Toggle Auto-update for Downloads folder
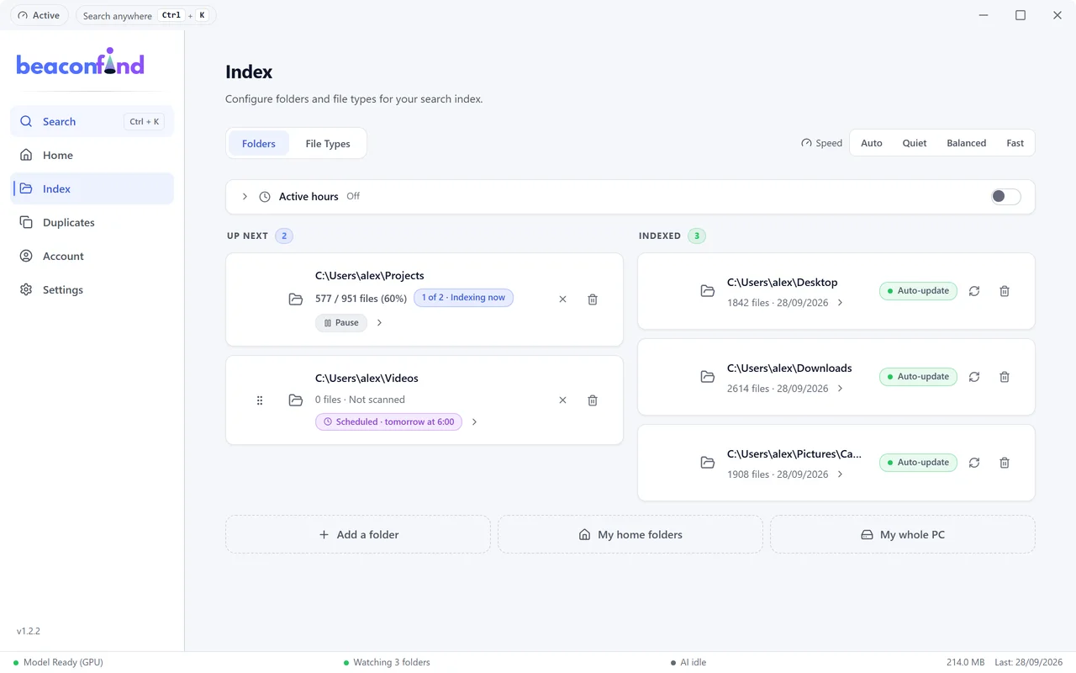The width and height of the screenshot is (1076, 673). (x=918, y=377)
